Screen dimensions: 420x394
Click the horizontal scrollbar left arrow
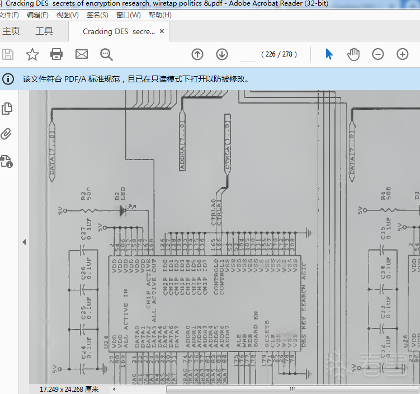[x=114, y=389]
